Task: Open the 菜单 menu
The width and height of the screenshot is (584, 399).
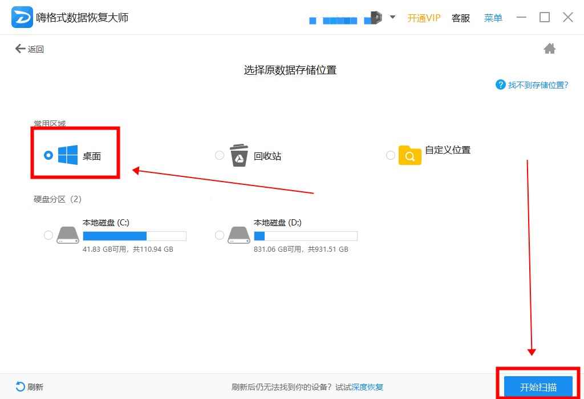Action: tap(493, 18)
